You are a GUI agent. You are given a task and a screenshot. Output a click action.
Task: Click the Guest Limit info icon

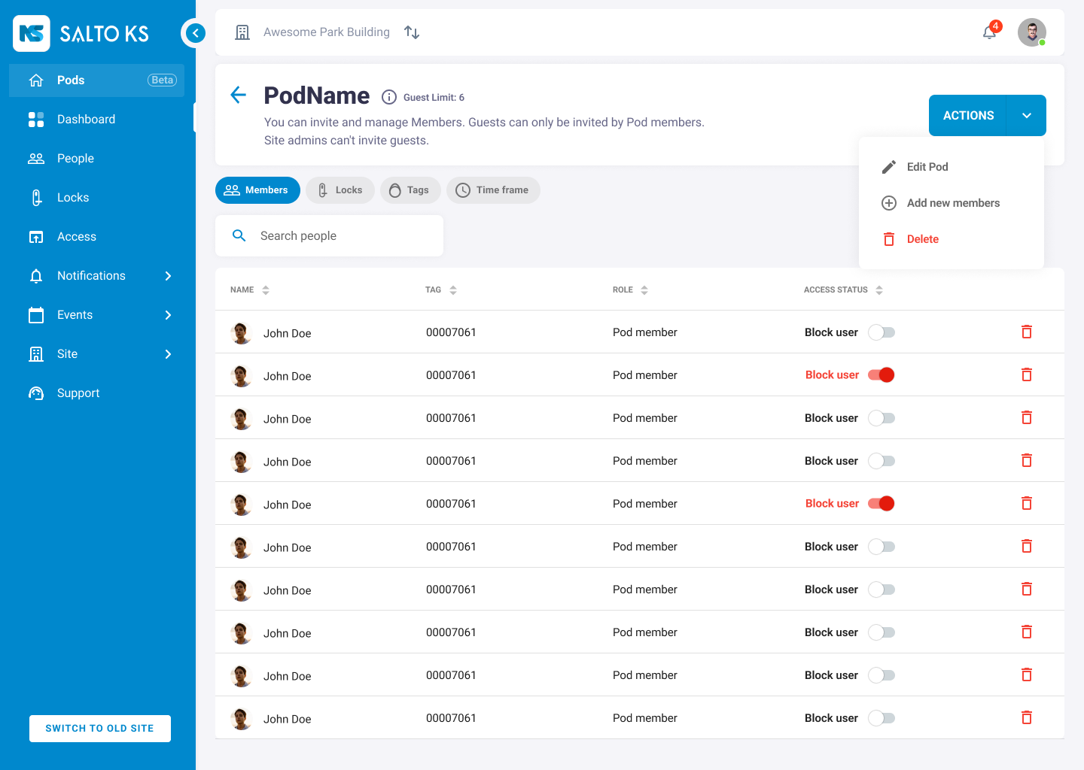[389, 97]
